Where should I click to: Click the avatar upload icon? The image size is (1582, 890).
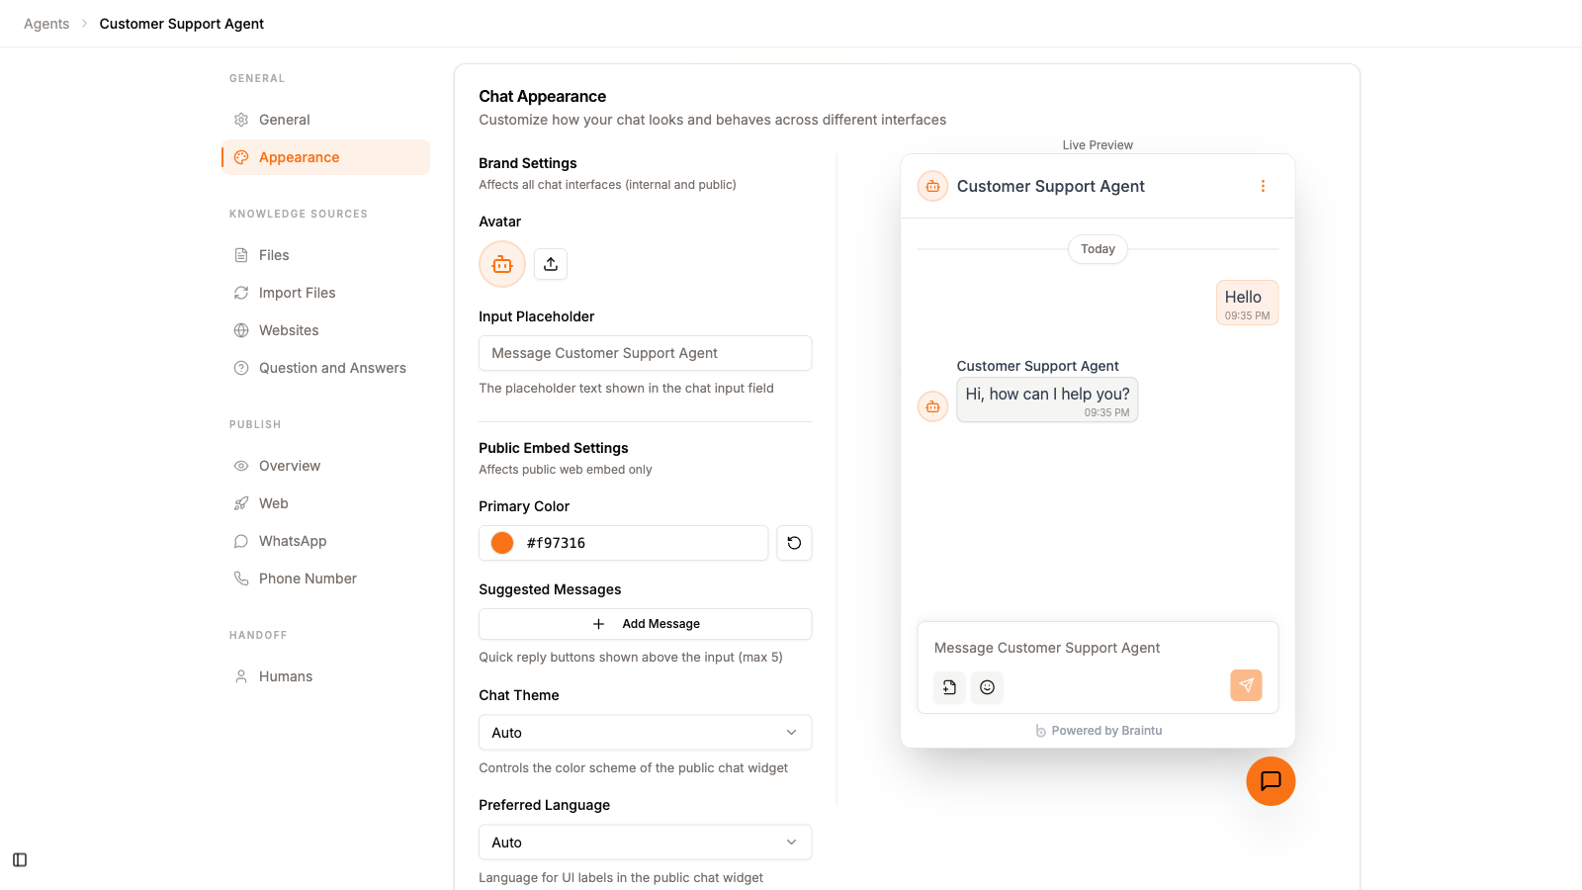pyautogui.click(x=550, y=263)
